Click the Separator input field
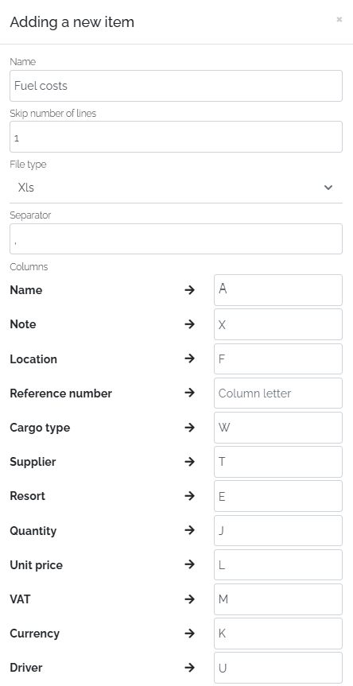 click(176, 239)
